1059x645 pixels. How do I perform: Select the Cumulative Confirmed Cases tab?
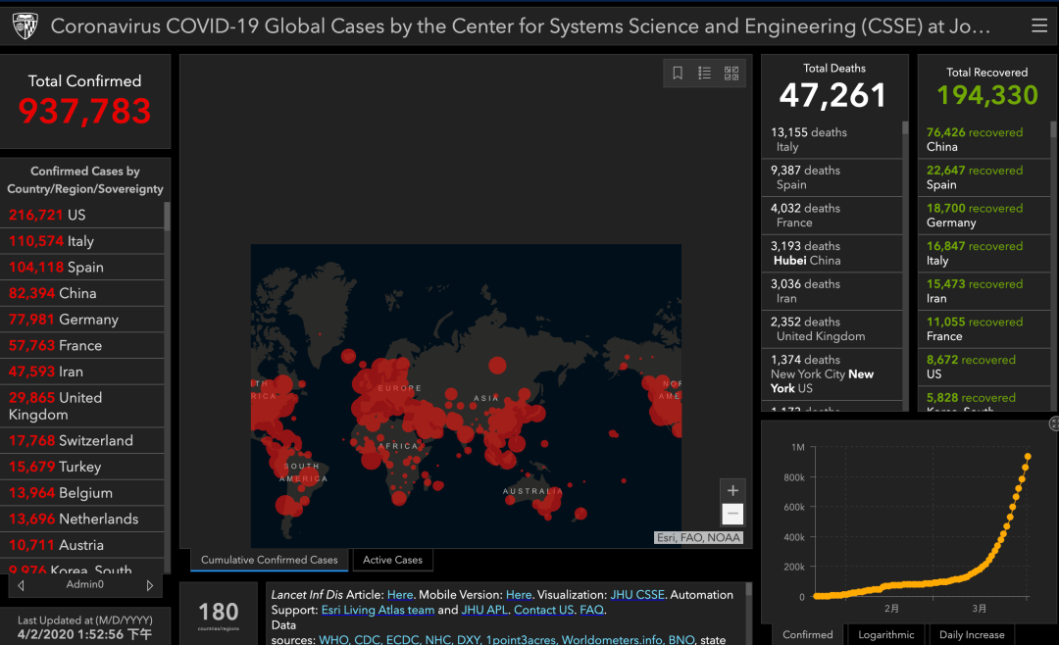tap(269, 560)
